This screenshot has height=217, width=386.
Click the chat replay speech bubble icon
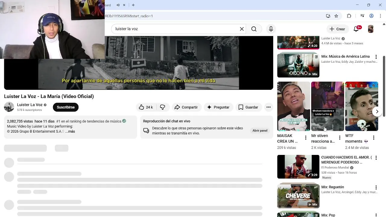(146, 131)
